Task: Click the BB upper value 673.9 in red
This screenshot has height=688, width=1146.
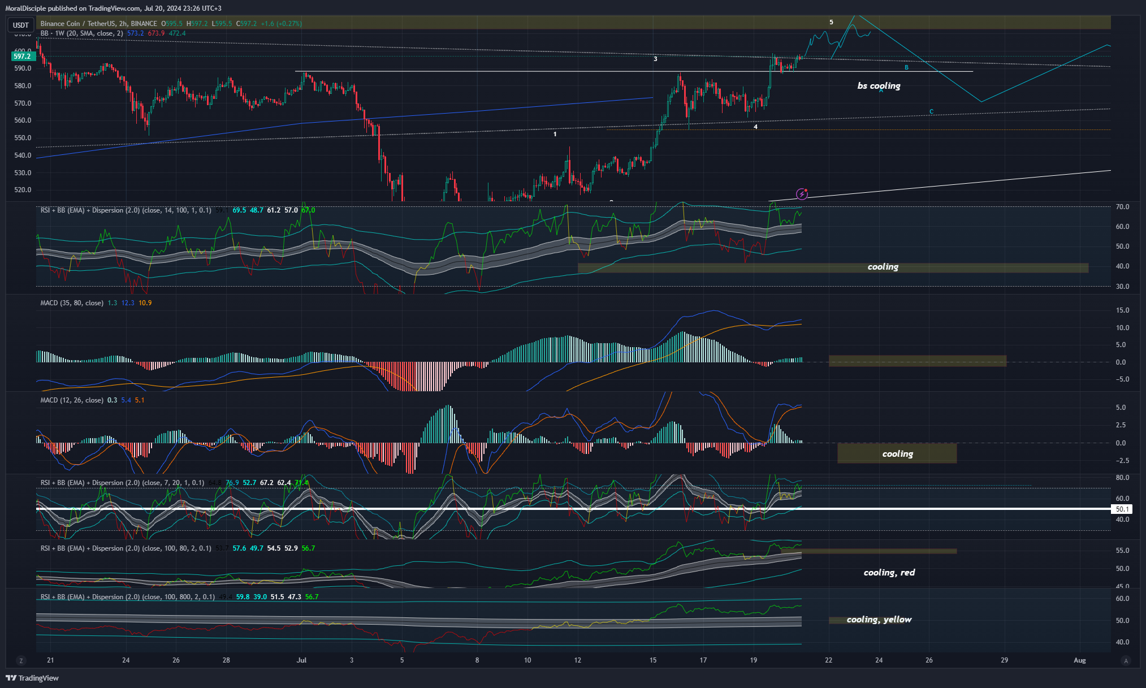Action: tap(156, 33)
